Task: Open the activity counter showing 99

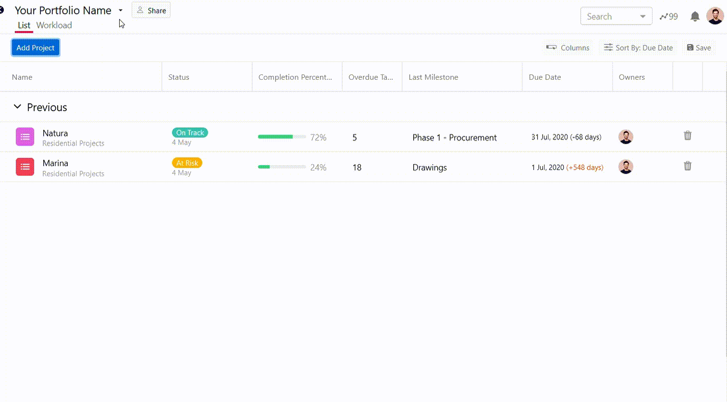Action: click(x=668, y=17)
